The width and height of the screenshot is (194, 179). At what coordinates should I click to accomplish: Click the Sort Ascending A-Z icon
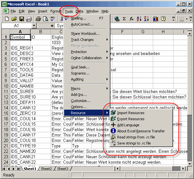139,19
